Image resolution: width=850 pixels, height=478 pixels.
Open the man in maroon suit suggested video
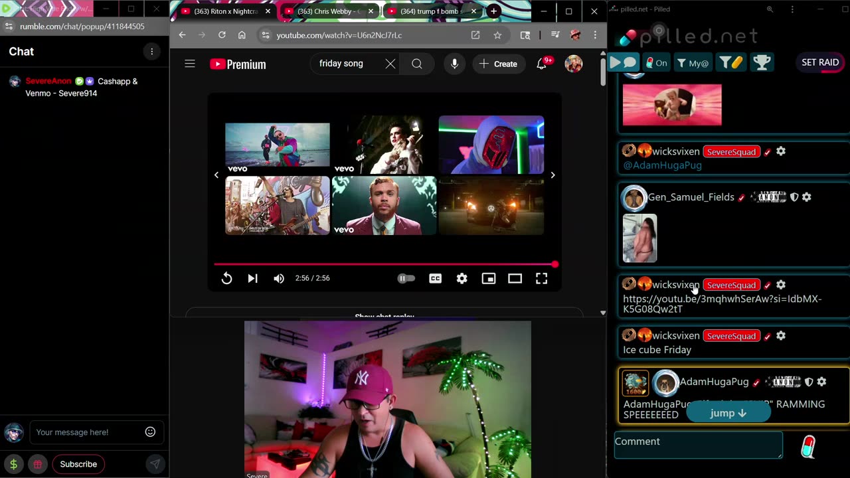(x=384, y=205)
